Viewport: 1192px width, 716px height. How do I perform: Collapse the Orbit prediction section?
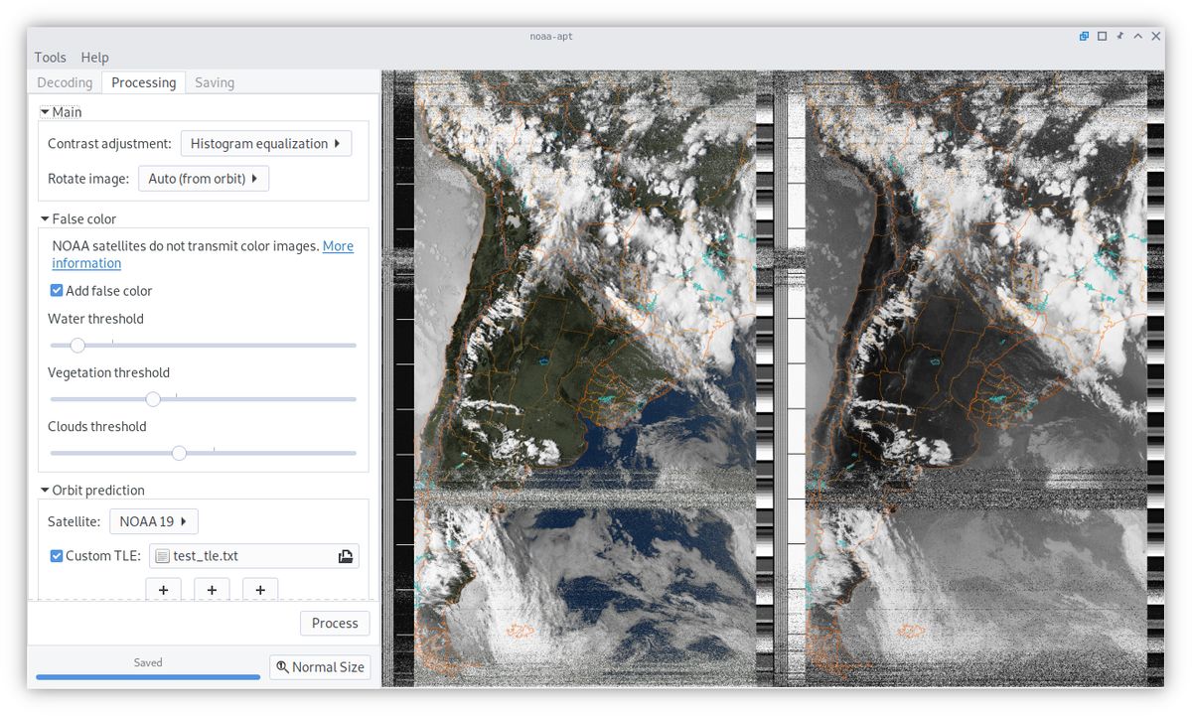click(45, 491)
